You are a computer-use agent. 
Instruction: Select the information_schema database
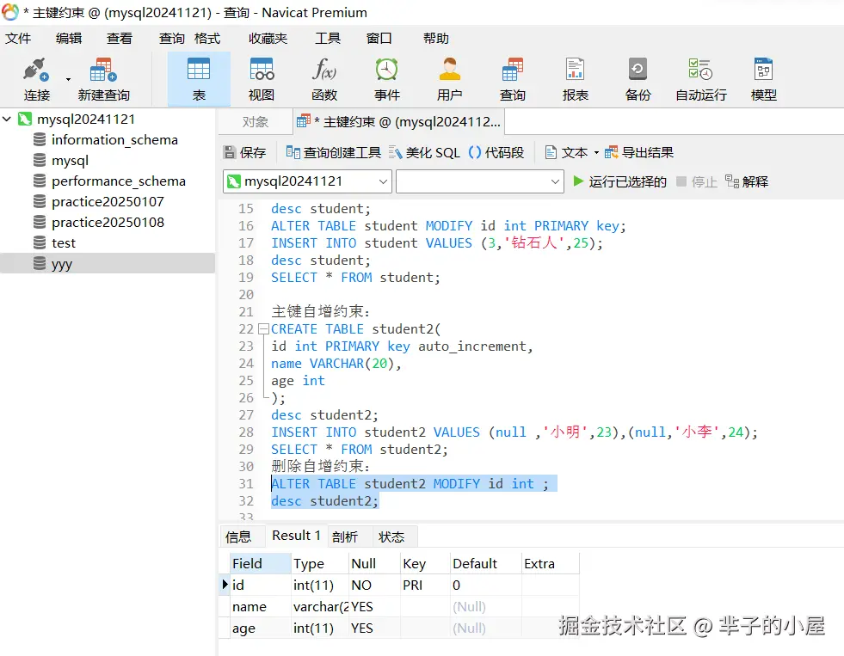[114, 140]
